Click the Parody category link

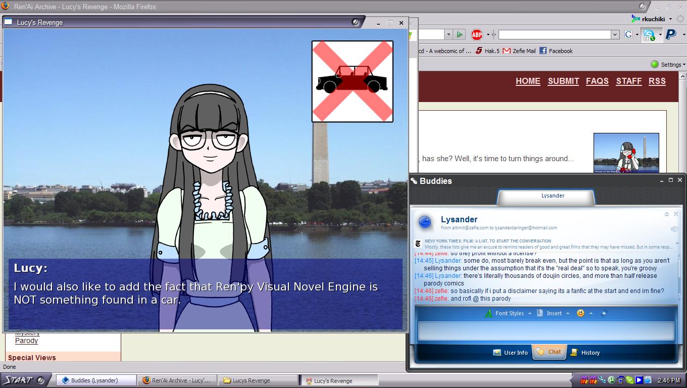(x=26, y=341)
